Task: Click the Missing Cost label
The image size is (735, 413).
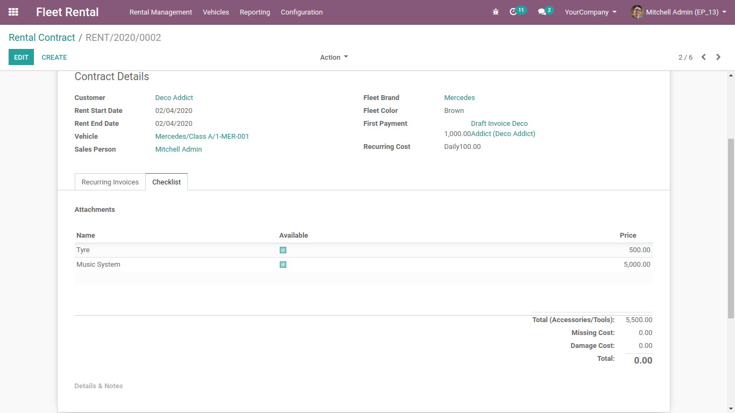Action: point(593,333)
